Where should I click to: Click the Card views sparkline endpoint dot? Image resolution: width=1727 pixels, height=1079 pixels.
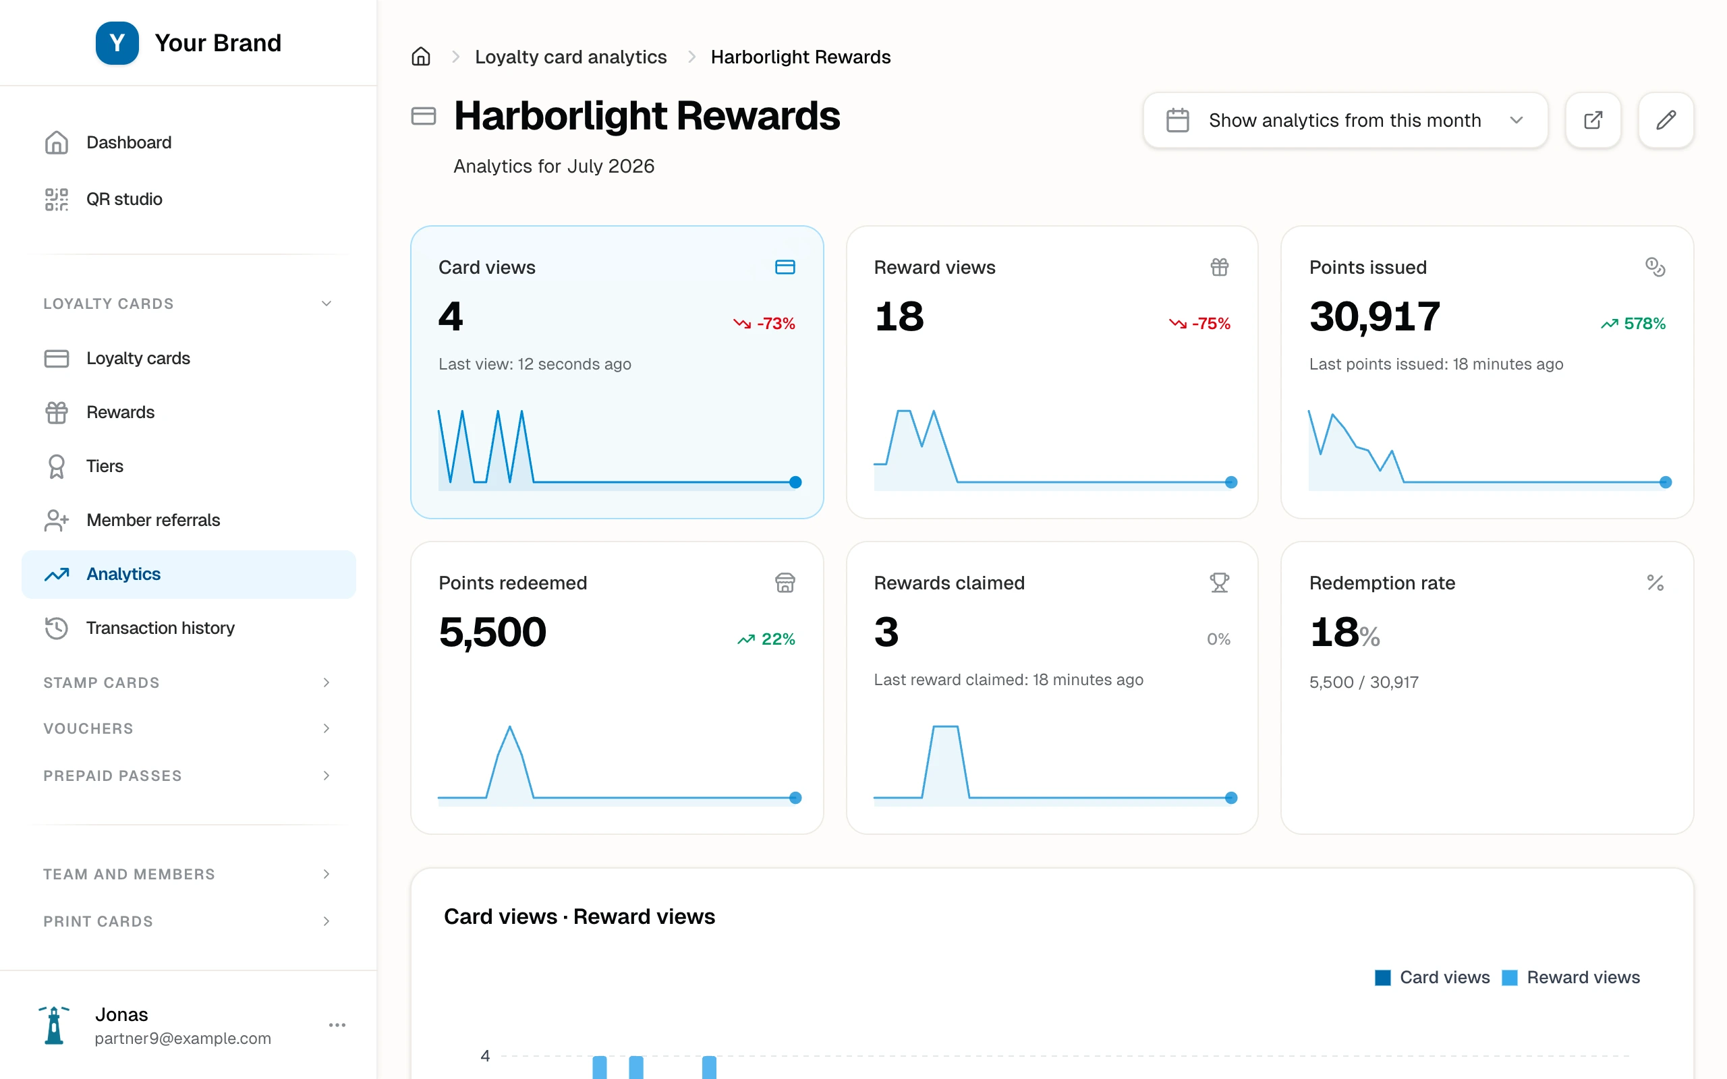(x=796, y=482)
